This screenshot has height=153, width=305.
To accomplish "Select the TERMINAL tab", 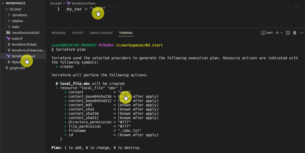I will (126, 33).
